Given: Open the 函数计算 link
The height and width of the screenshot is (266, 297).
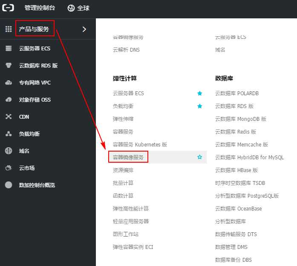Looking at the screenshot, I should [123, 196].
